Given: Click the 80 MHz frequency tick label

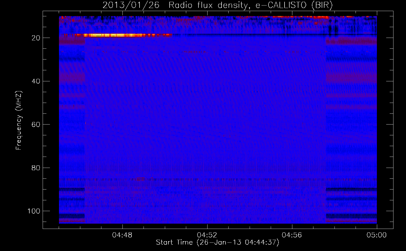Looking at the screenshot, I should 36,168.
